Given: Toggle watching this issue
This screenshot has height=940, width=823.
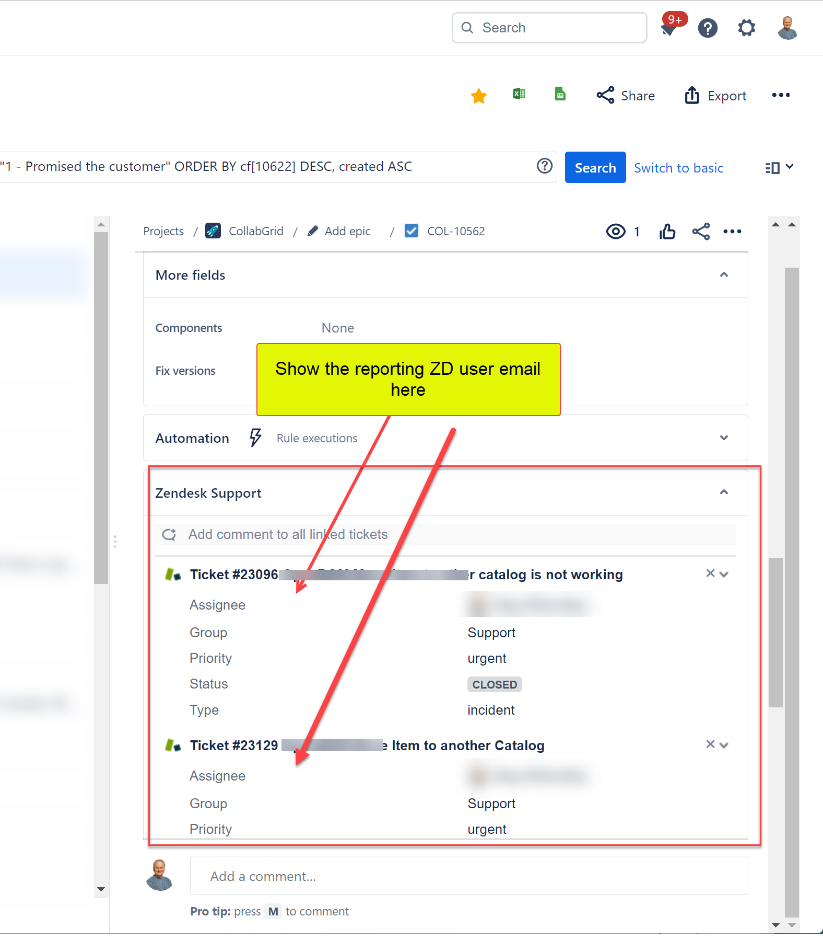Looking at the screenshot, I should 622,231.
